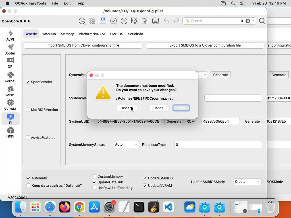This screenshot has width=291, height=218.
Task: Select the PI section in sidebar
Action: (x=11, y=119)
